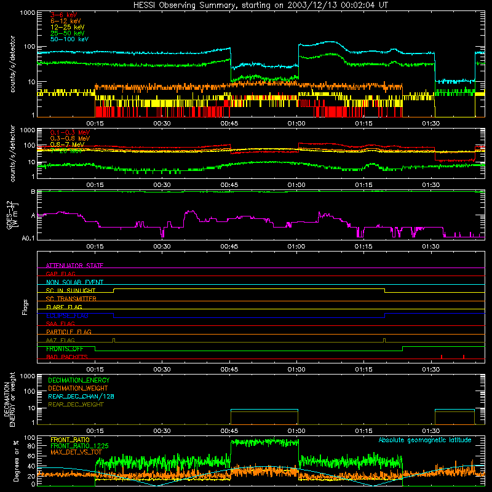Click the 0.3-0.8 MeV legend label
This screenshot has height=492, width=492.
[x=70, y=138]
